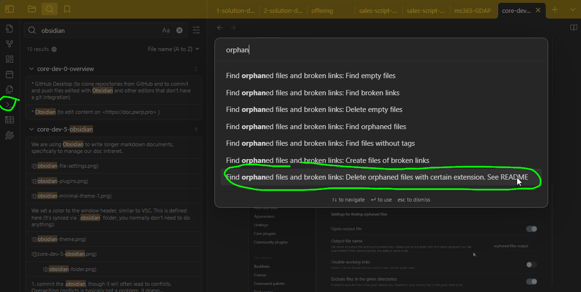The height and width of the screenshot is (292, 581).
Task: Run the 'Find files without tags' command
Action: (381, 143)
